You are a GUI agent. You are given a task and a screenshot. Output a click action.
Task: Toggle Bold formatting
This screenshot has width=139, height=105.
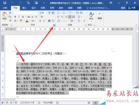point(15,17)
